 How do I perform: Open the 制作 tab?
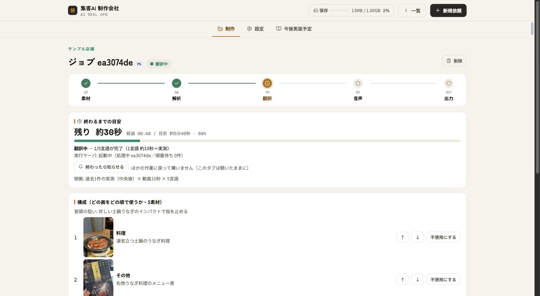click(x=226, y=29)
